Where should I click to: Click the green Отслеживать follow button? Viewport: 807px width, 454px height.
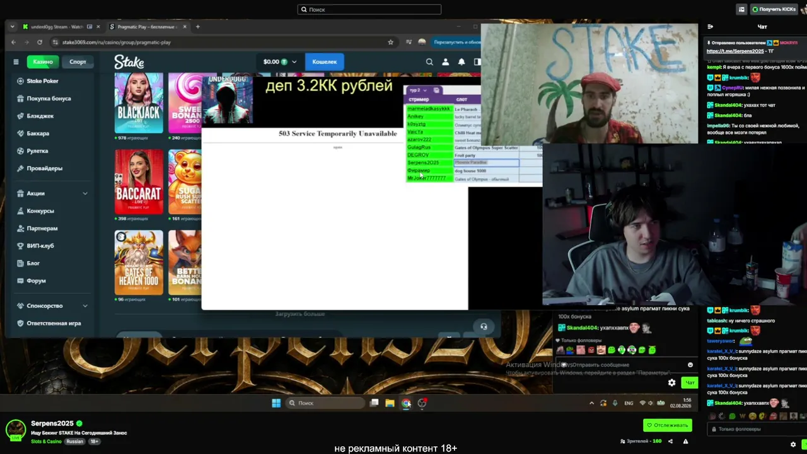click(667, 425)
